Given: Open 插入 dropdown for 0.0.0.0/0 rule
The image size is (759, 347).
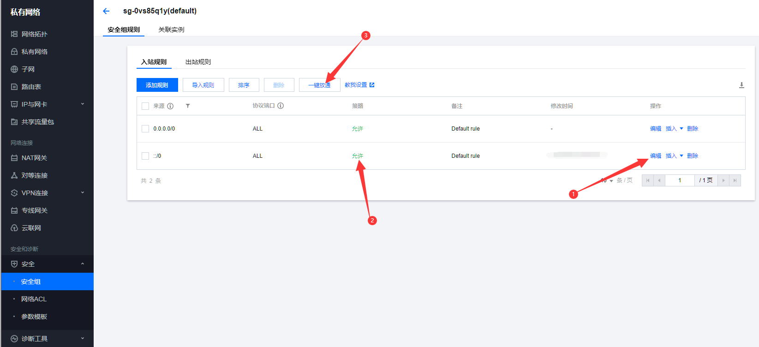Looking at the screenshot, I should 674,129.
